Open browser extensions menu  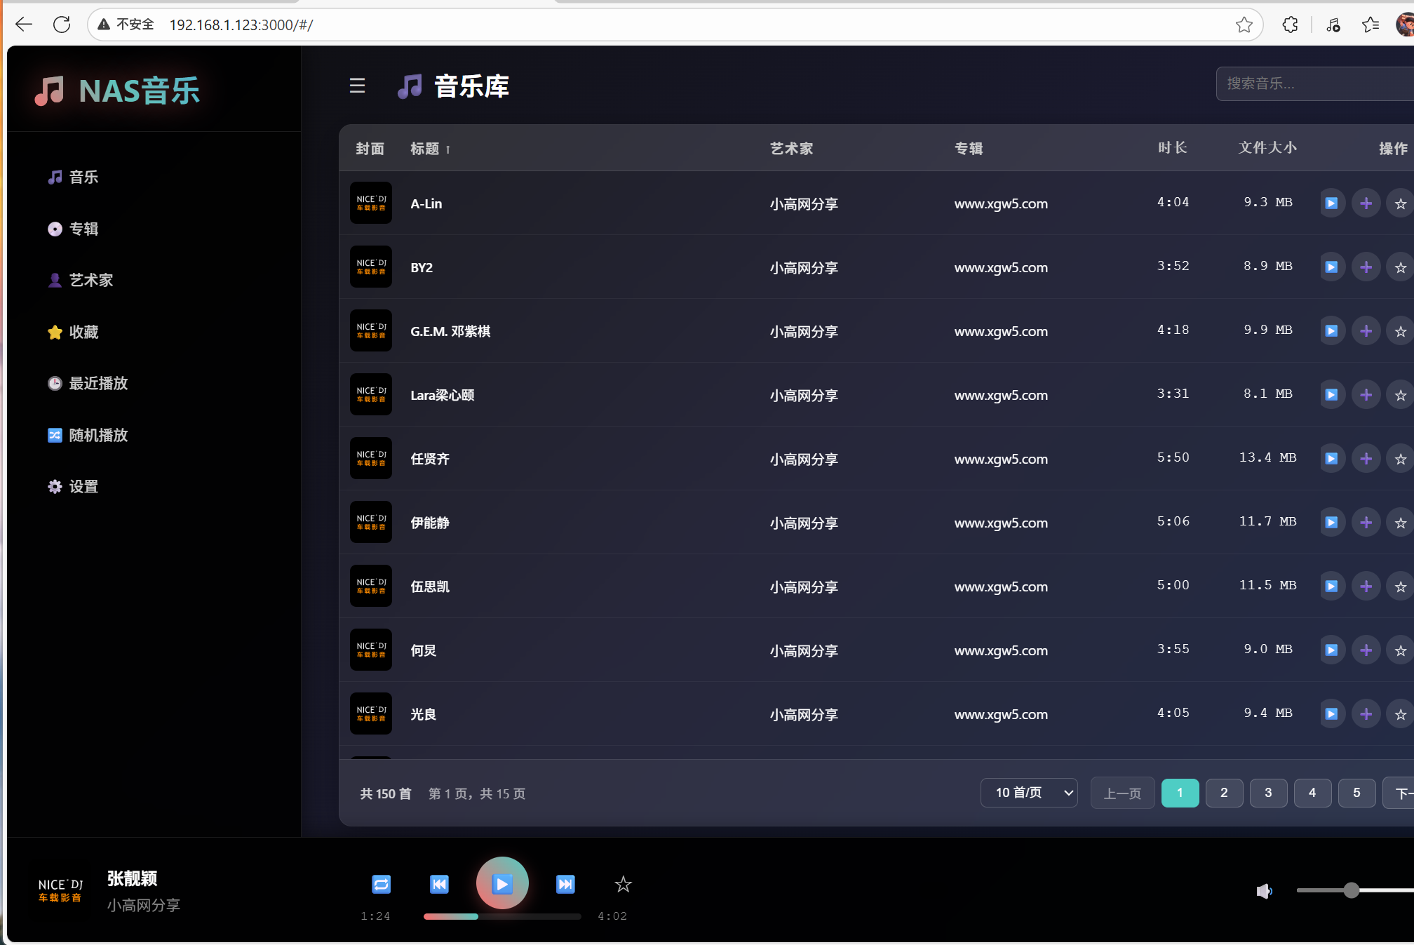tap(1290, 24)
